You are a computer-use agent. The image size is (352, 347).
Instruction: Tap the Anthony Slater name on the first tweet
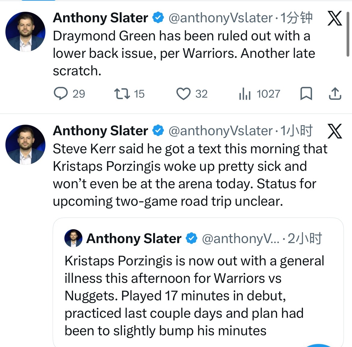100,18
